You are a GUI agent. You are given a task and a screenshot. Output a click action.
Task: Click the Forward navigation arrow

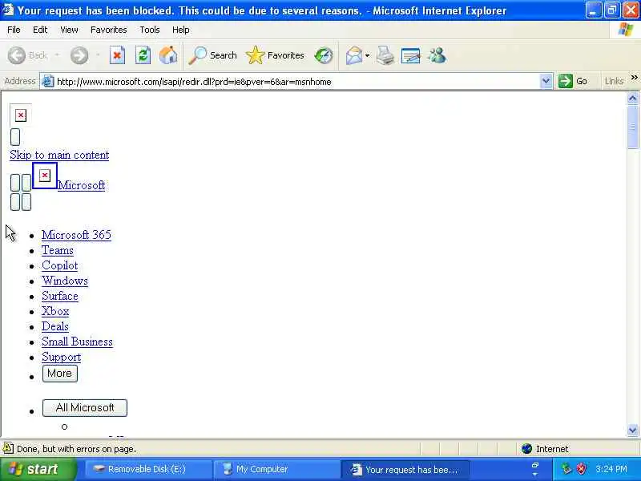click(79, 55)
